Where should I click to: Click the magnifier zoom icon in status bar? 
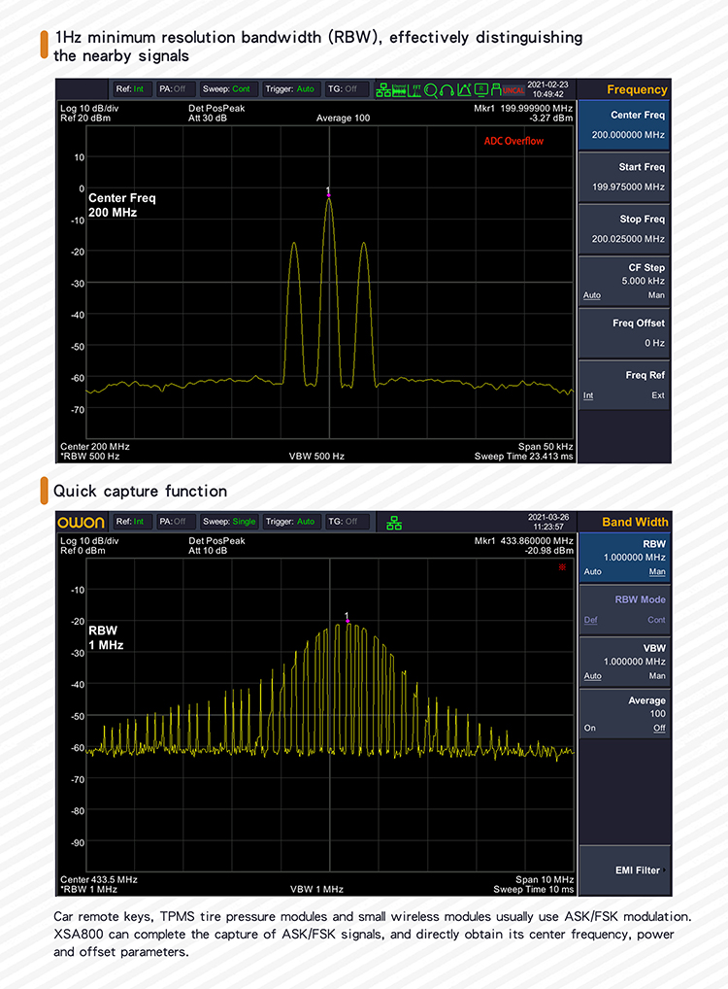point(431,89)
